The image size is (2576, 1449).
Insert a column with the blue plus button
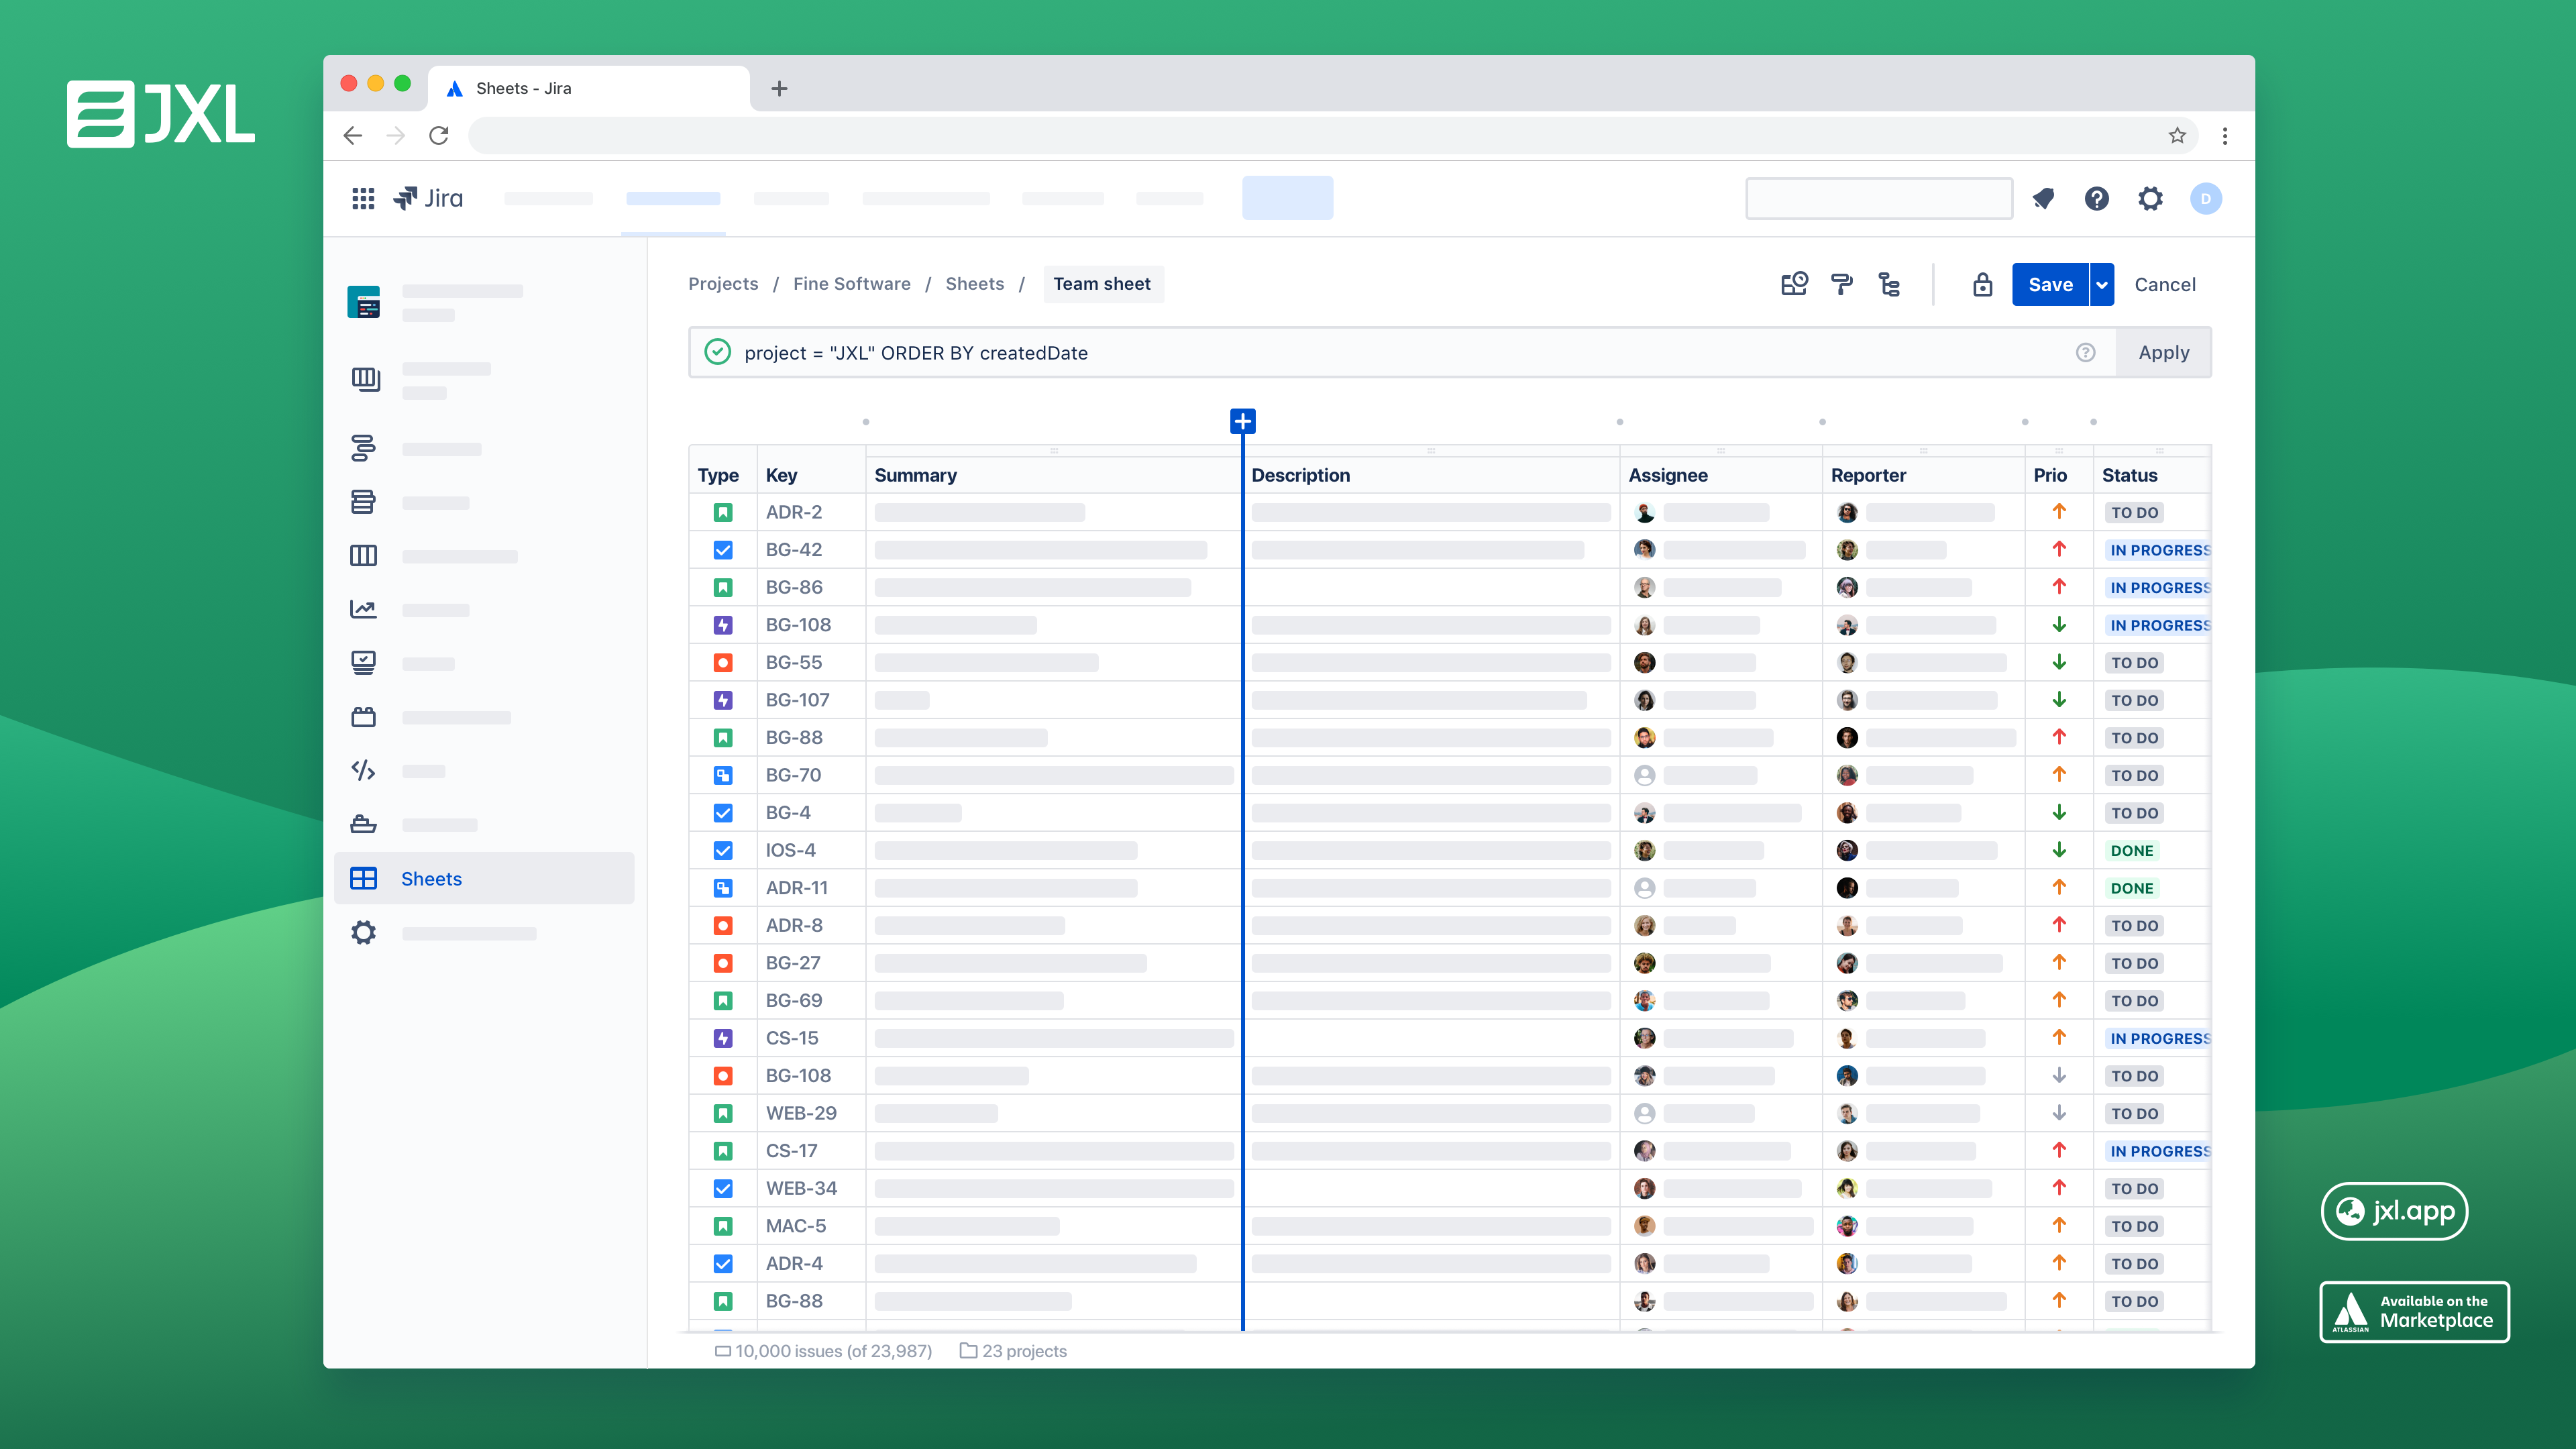click(x=1243, y=421)
